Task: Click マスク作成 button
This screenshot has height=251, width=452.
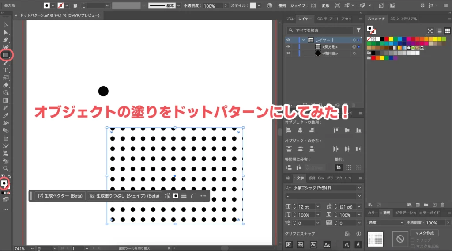Action: coord(424,233)
